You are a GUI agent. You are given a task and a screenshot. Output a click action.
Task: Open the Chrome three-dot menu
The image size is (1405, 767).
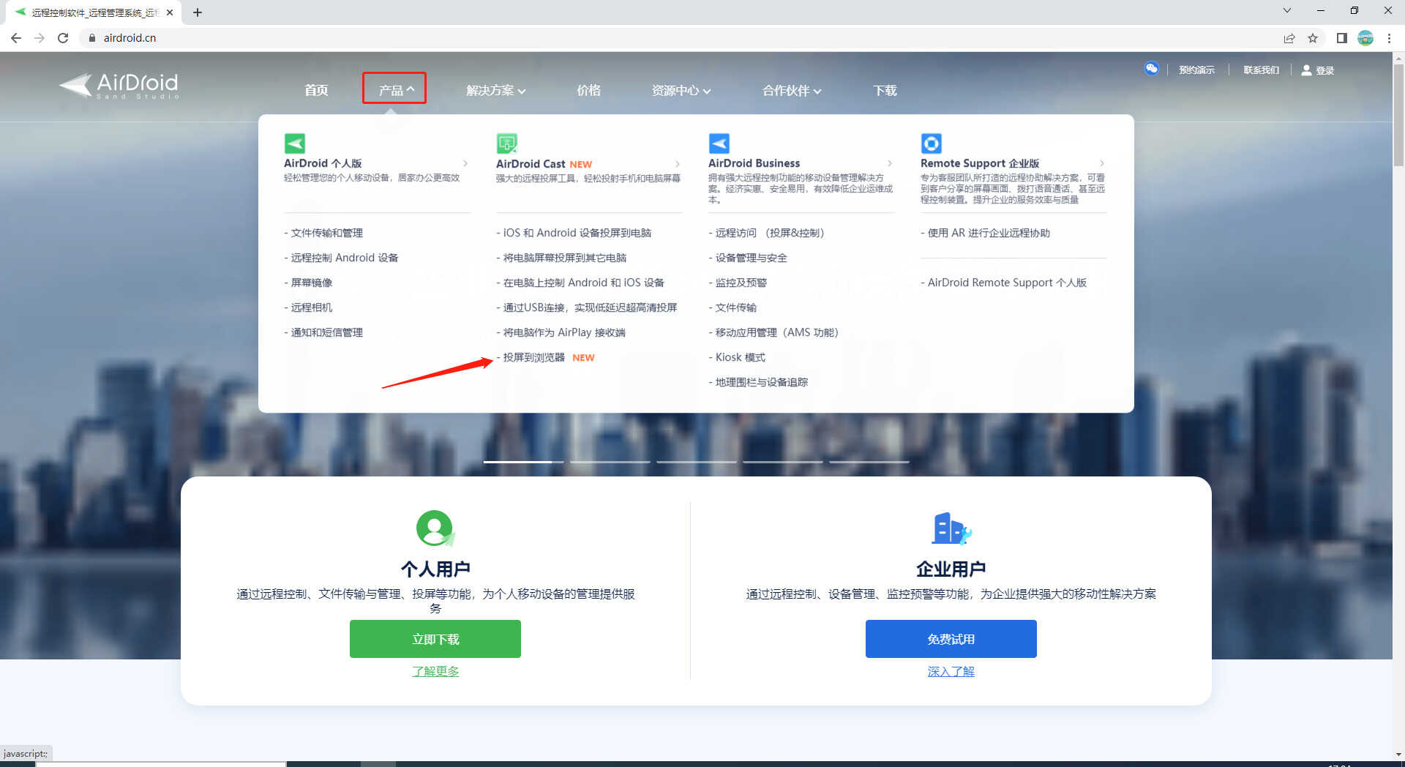pos(1389,38)
